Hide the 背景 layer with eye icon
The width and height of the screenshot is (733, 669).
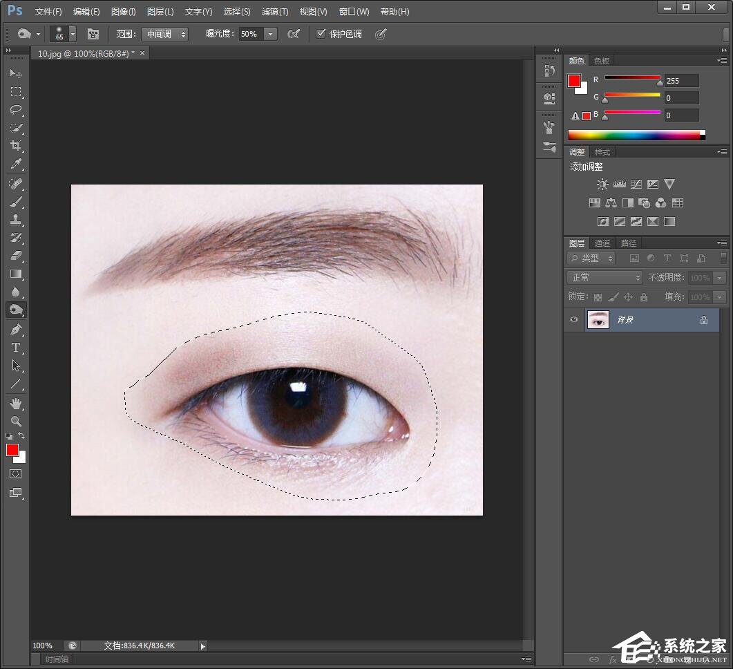(x=573, y=320)
